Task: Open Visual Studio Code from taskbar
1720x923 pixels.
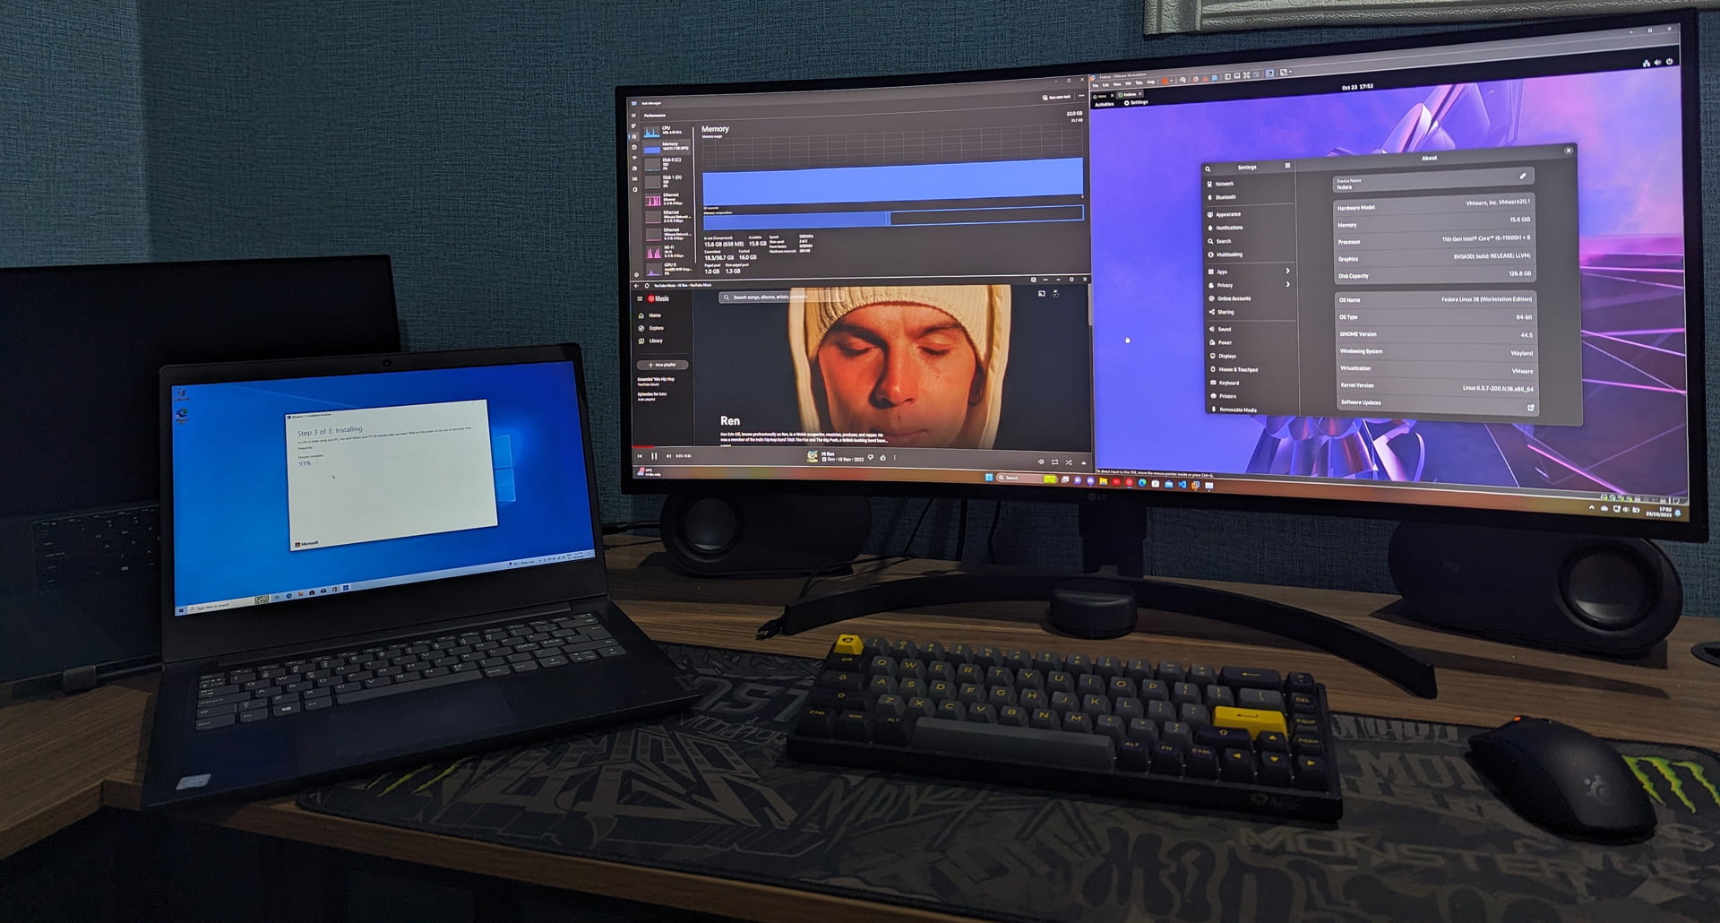Action: (x=1182, y=484)
